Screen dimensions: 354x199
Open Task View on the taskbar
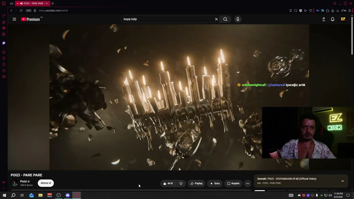pos(22,195)
